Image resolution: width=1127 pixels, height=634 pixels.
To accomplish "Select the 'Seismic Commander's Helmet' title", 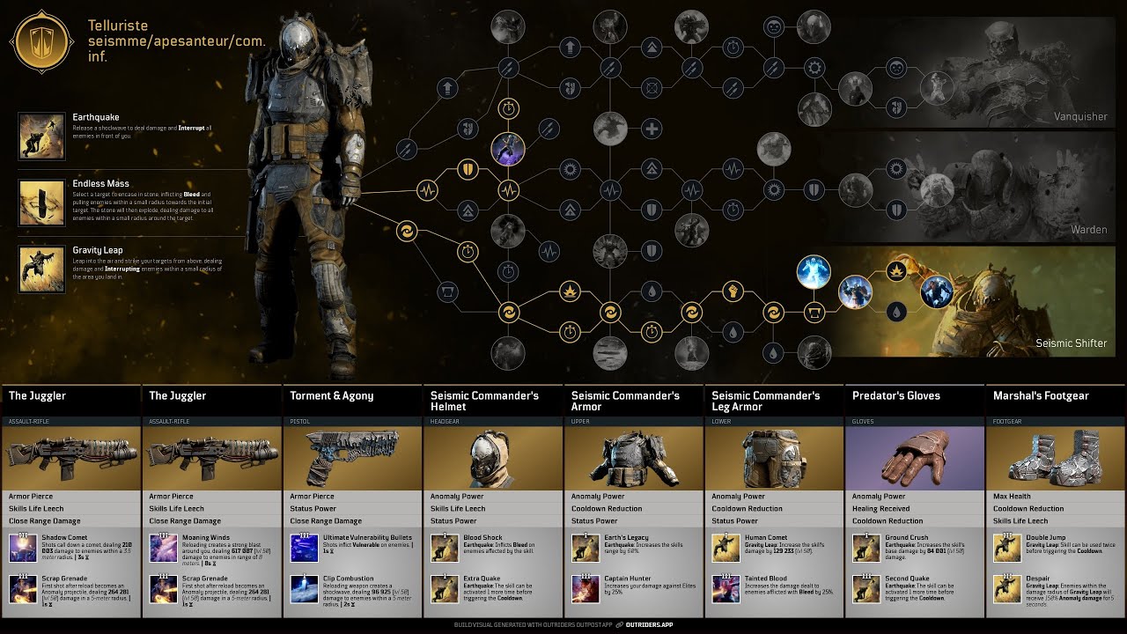I will (484, 402).
